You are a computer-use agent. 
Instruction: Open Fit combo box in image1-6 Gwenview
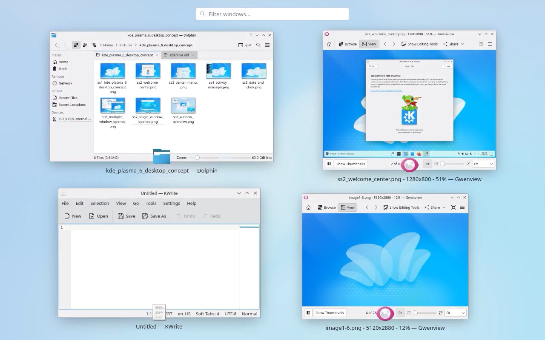[x=455, y=313]
